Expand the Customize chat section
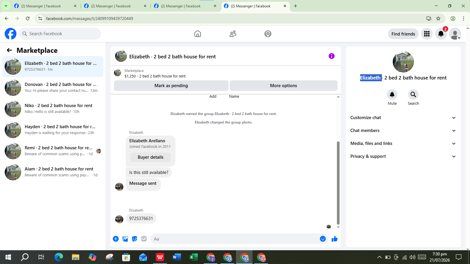Image resolution: width=470 pixels, height=264 pixels. point(403,118)
